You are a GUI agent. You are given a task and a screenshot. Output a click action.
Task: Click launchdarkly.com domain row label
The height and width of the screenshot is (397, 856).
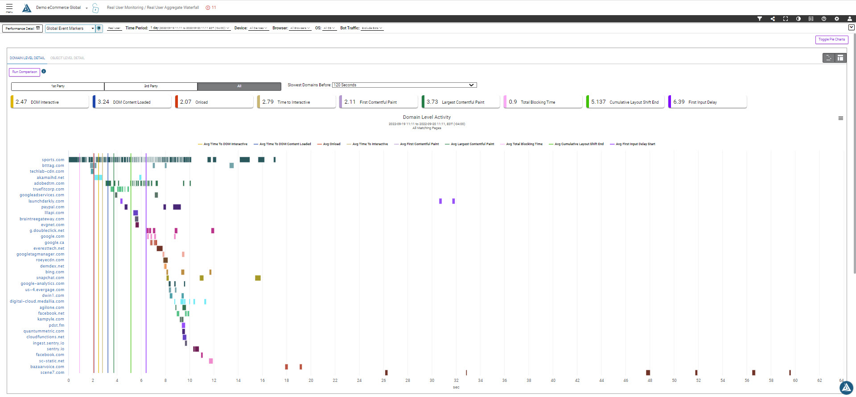46,201
